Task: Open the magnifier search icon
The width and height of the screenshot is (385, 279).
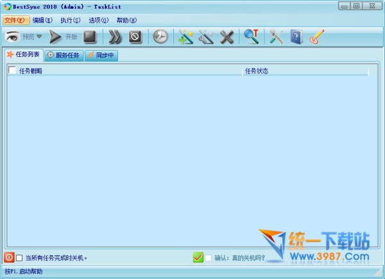Action: coord(252,37)
